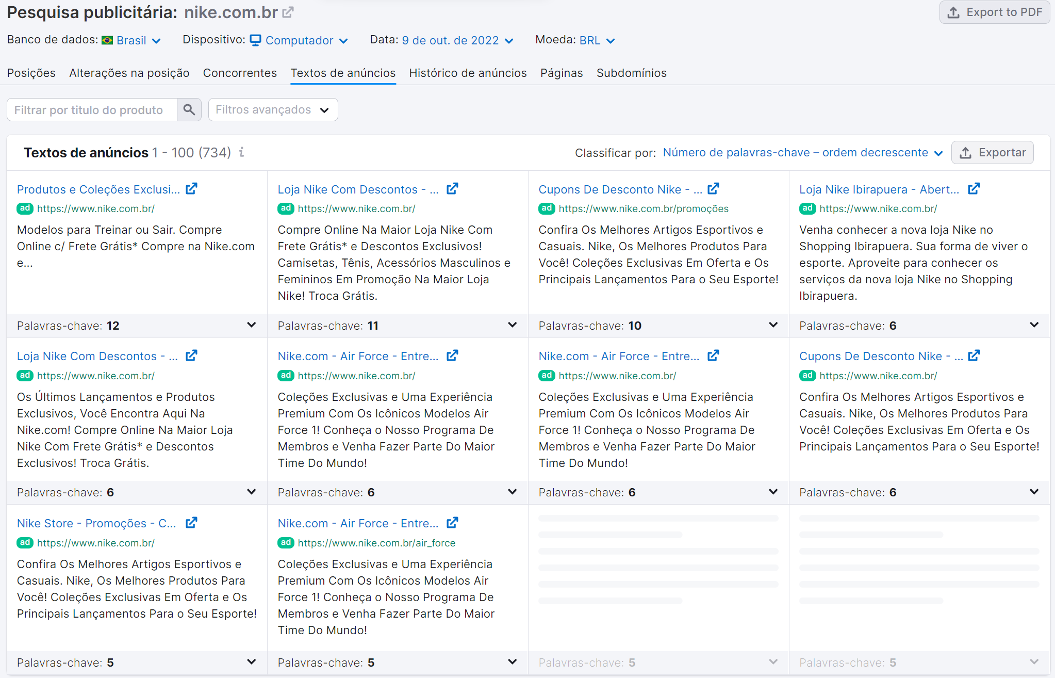Click external link icon of air_force URL ad
Screen dimensions: 1055x678
452,523
